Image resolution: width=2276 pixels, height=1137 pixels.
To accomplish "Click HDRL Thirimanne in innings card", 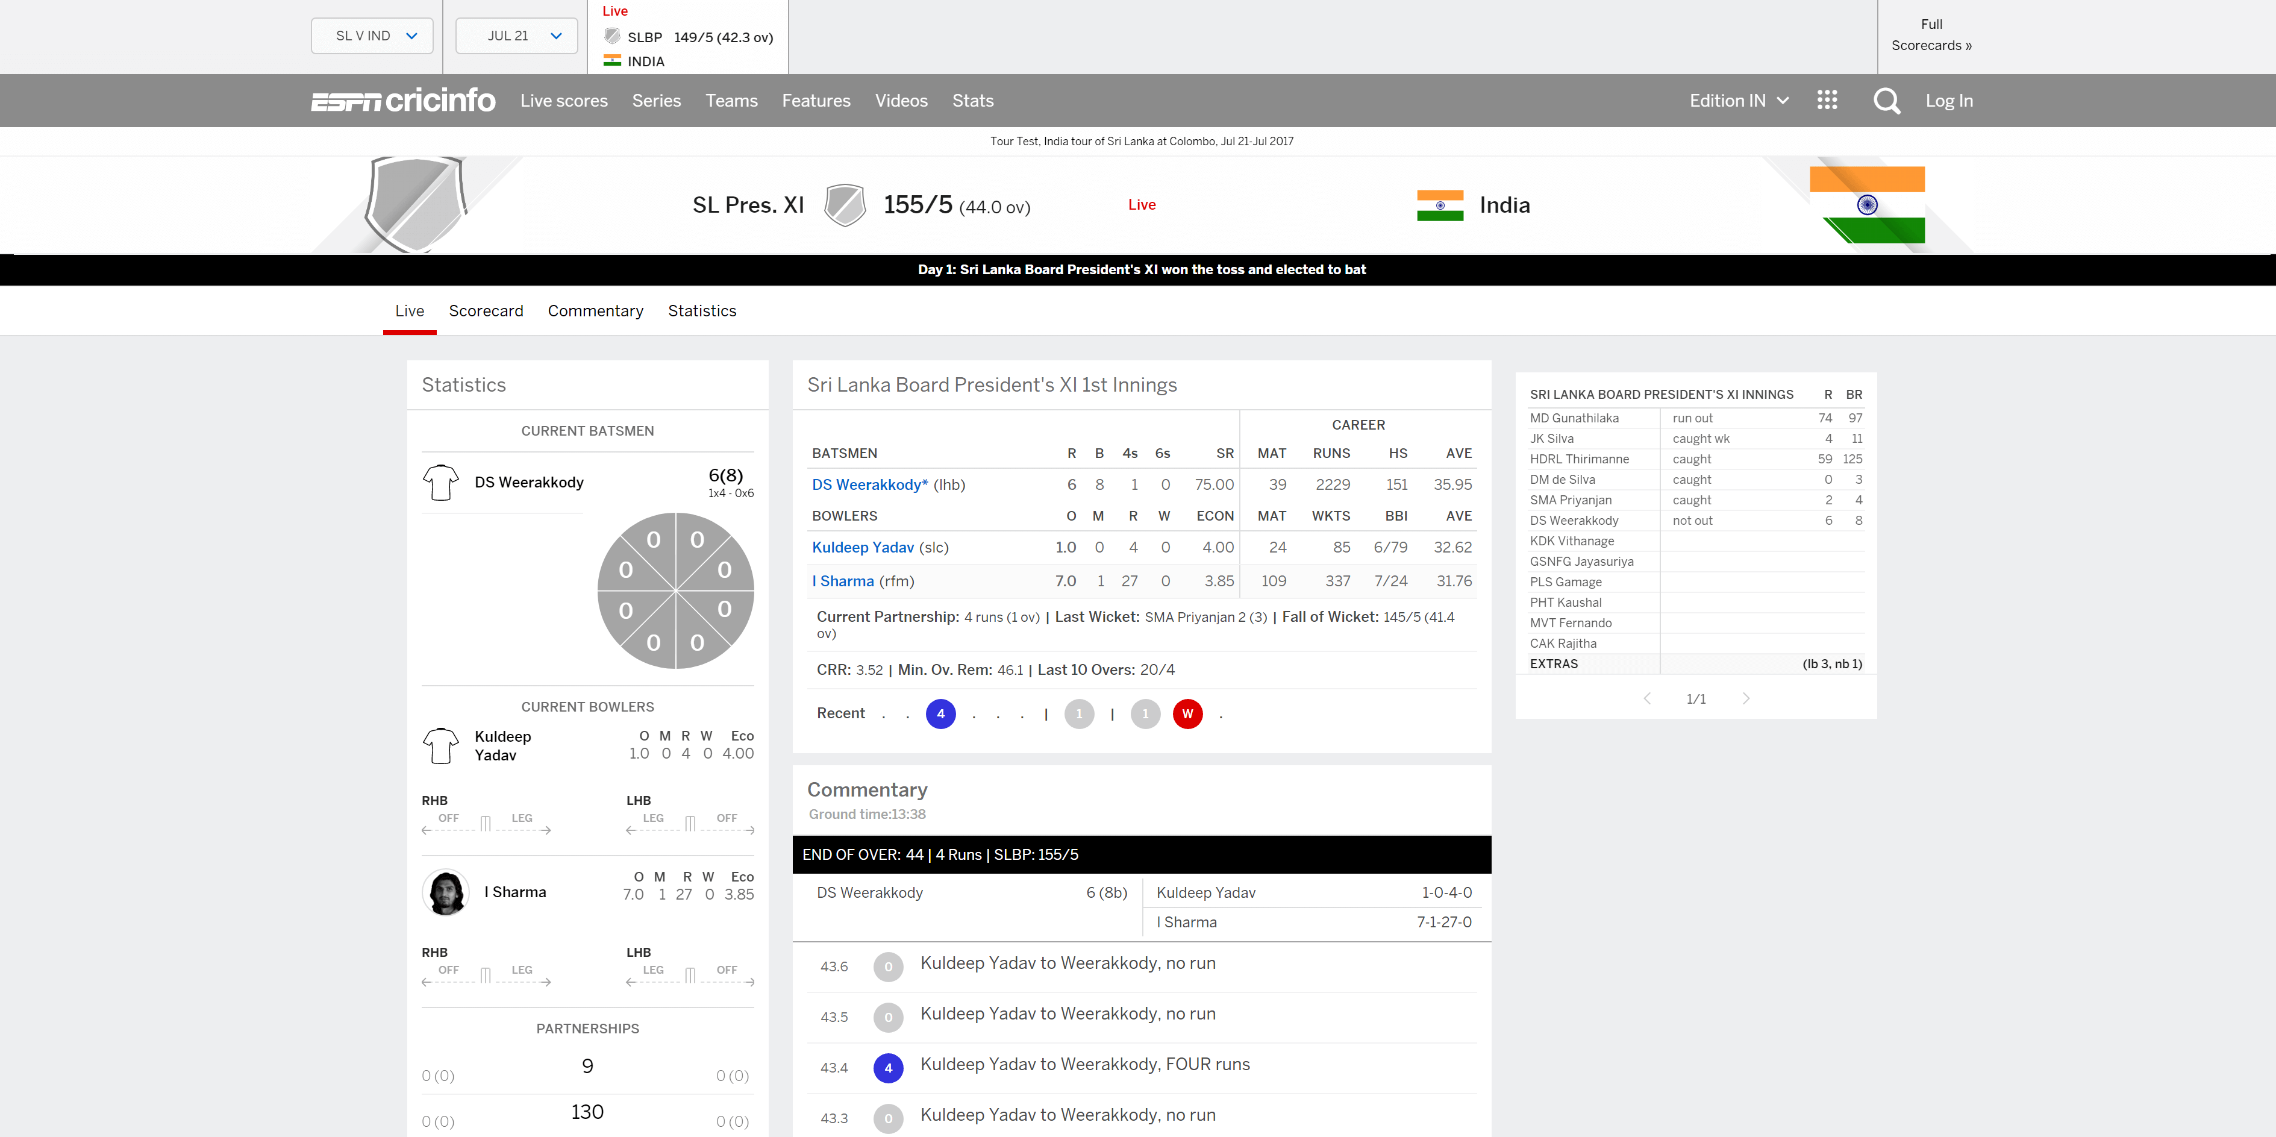I will tap(1580, 459).
